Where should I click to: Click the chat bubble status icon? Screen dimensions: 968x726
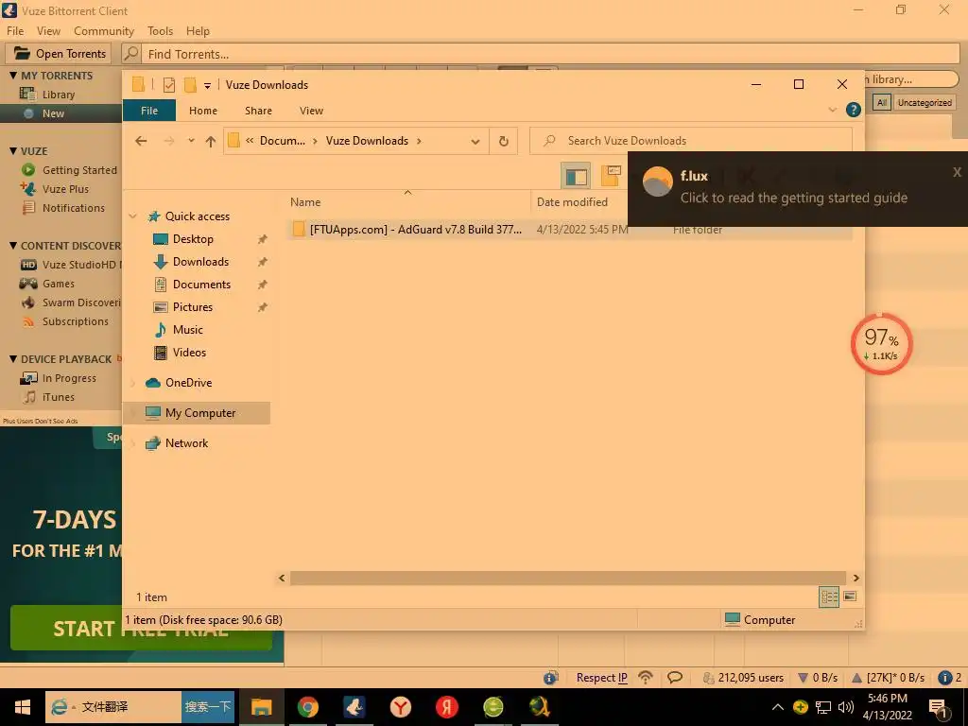(x=675, y=677)
